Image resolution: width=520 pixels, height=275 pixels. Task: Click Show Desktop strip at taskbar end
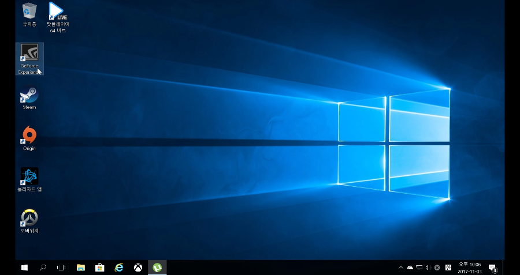pos(503,268)
